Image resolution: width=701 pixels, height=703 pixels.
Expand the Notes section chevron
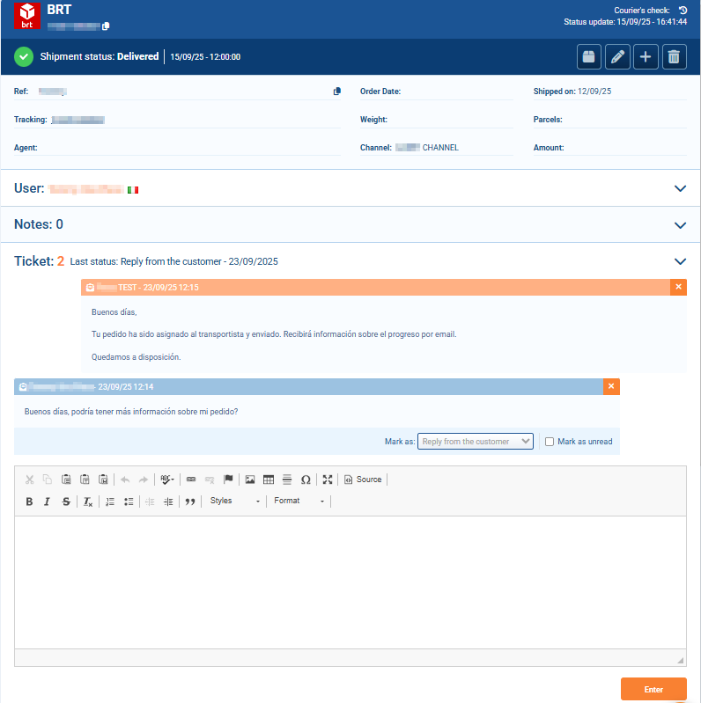coord(679,224)
